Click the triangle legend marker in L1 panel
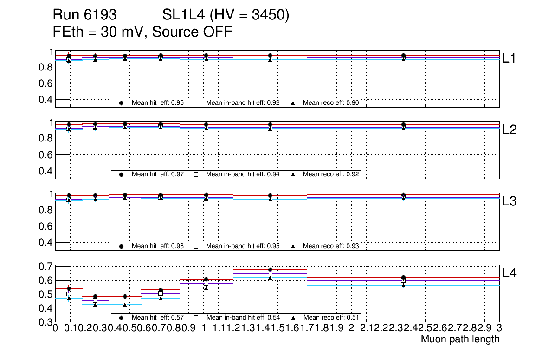The width and height of the screenshot is (555, 358). (x=293, y=103)
